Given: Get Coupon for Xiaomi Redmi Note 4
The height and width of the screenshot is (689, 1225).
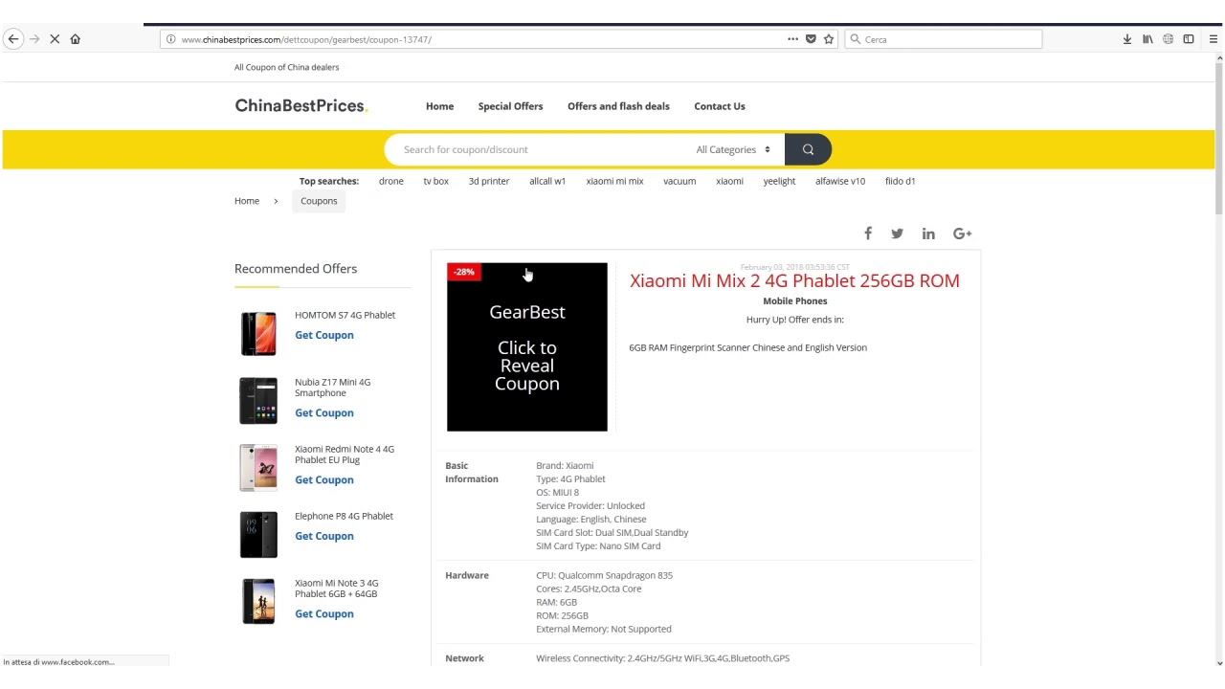Looking at the screenshot, I should (324, 479).
